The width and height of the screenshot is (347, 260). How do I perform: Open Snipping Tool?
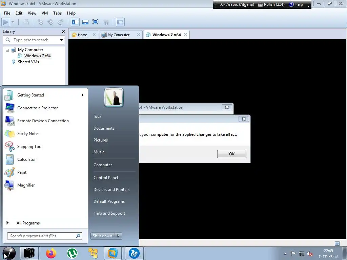coord(30,147)
